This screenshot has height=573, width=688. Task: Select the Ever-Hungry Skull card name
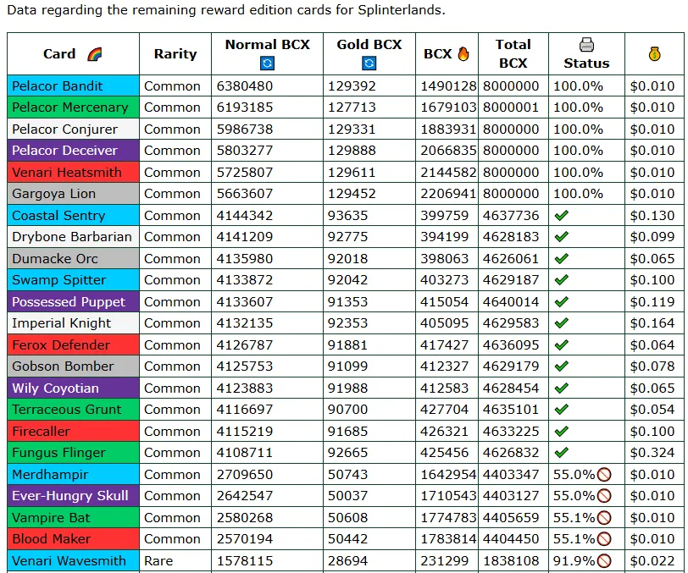pyautogui.click(x=69, y=496)
